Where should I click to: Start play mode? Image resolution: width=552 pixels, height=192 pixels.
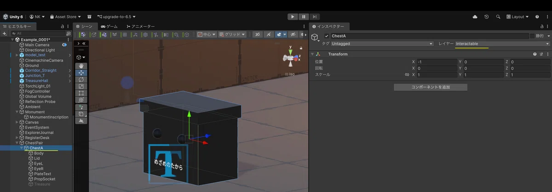(293, 17)
